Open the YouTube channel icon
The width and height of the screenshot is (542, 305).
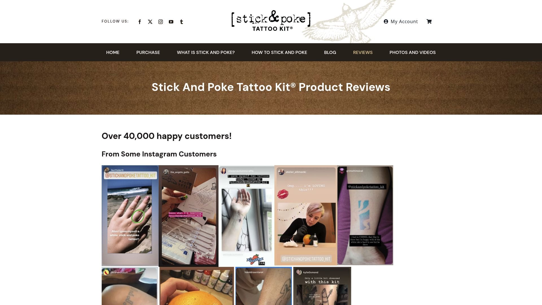[x=171, y=22]
